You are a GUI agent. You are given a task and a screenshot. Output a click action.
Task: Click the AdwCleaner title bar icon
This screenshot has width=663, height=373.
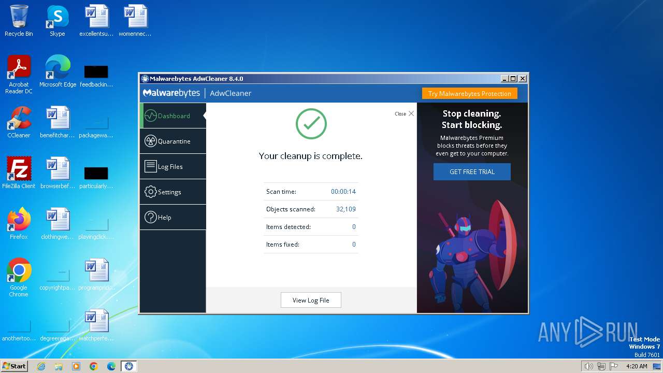click(x=145, y=79)
